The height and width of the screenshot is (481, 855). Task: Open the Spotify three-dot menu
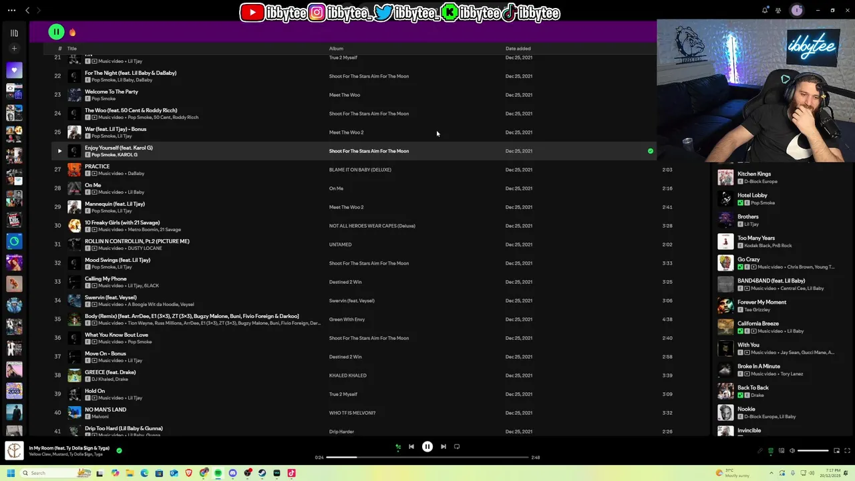tap(11, 10)
